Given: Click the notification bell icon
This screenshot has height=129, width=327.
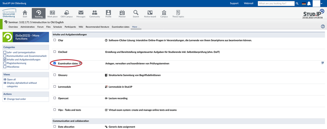Looking at the screenshot, I should 309,4.
